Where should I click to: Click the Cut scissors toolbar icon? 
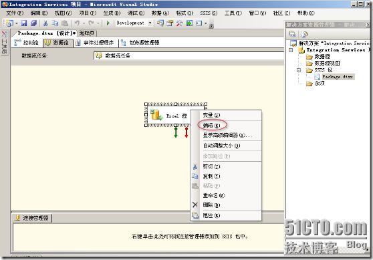pyautogui.click(x=45, y=23)
